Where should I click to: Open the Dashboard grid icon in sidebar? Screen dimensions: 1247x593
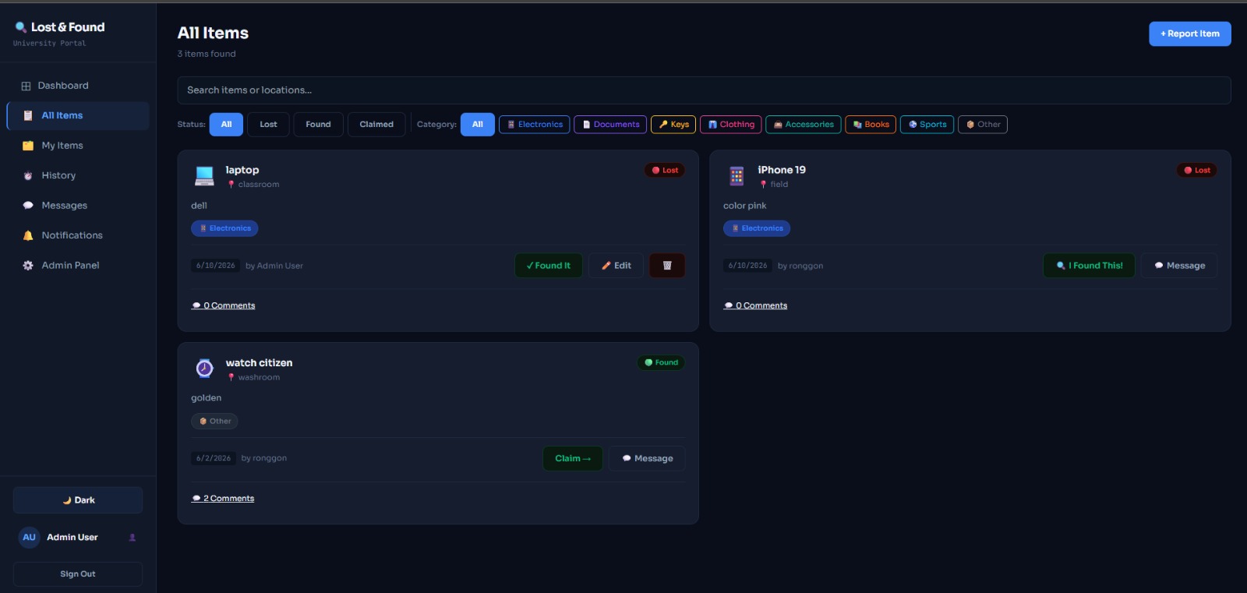click(26, 86)
